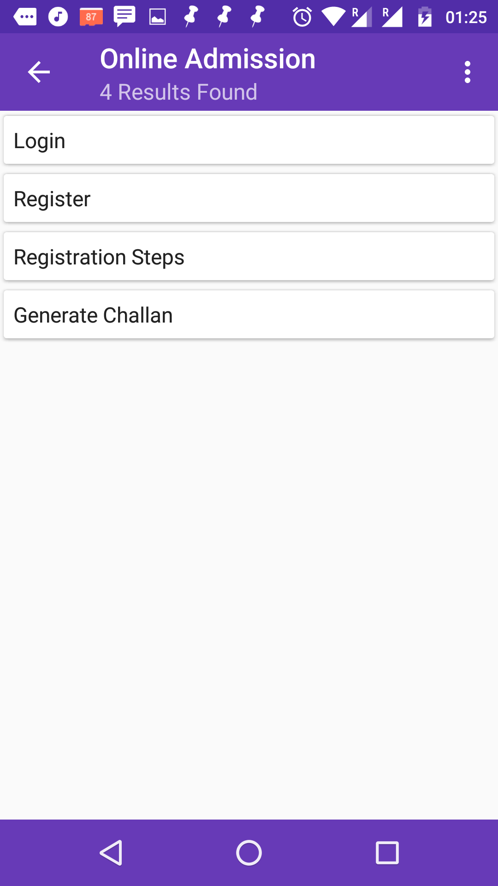
Task: Tap the 01:25 clock display
Action: tap(466, 17)
